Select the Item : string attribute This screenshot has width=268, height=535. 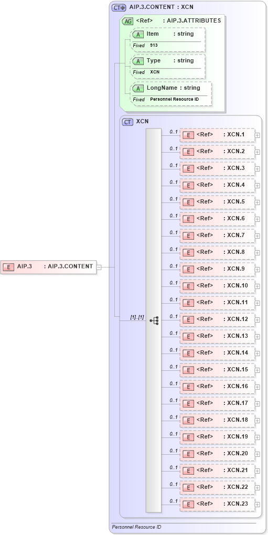pos(170,34)
